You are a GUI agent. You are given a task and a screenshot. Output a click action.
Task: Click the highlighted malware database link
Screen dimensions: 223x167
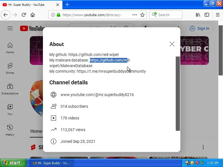coord(108,60)
